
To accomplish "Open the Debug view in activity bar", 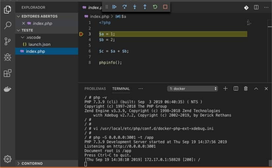I will [8, 57].
